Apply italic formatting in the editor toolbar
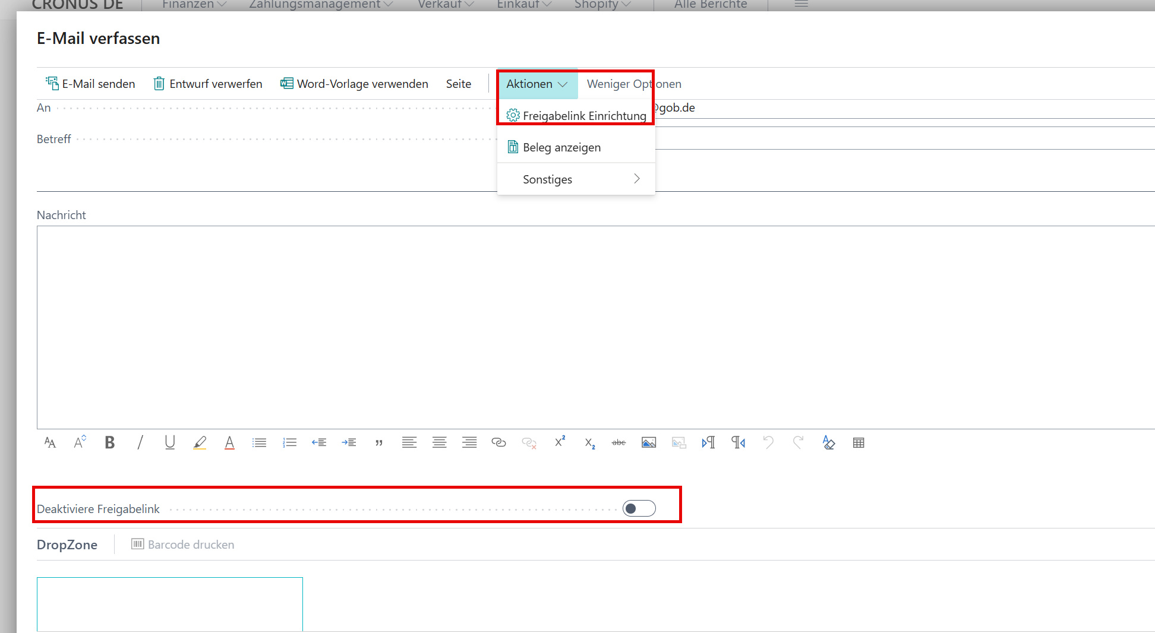1155x633 pixels. point(140,442)
